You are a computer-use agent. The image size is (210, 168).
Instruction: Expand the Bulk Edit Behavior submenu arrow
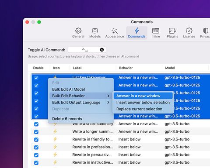pyautogui.click(x=108, y=96)
